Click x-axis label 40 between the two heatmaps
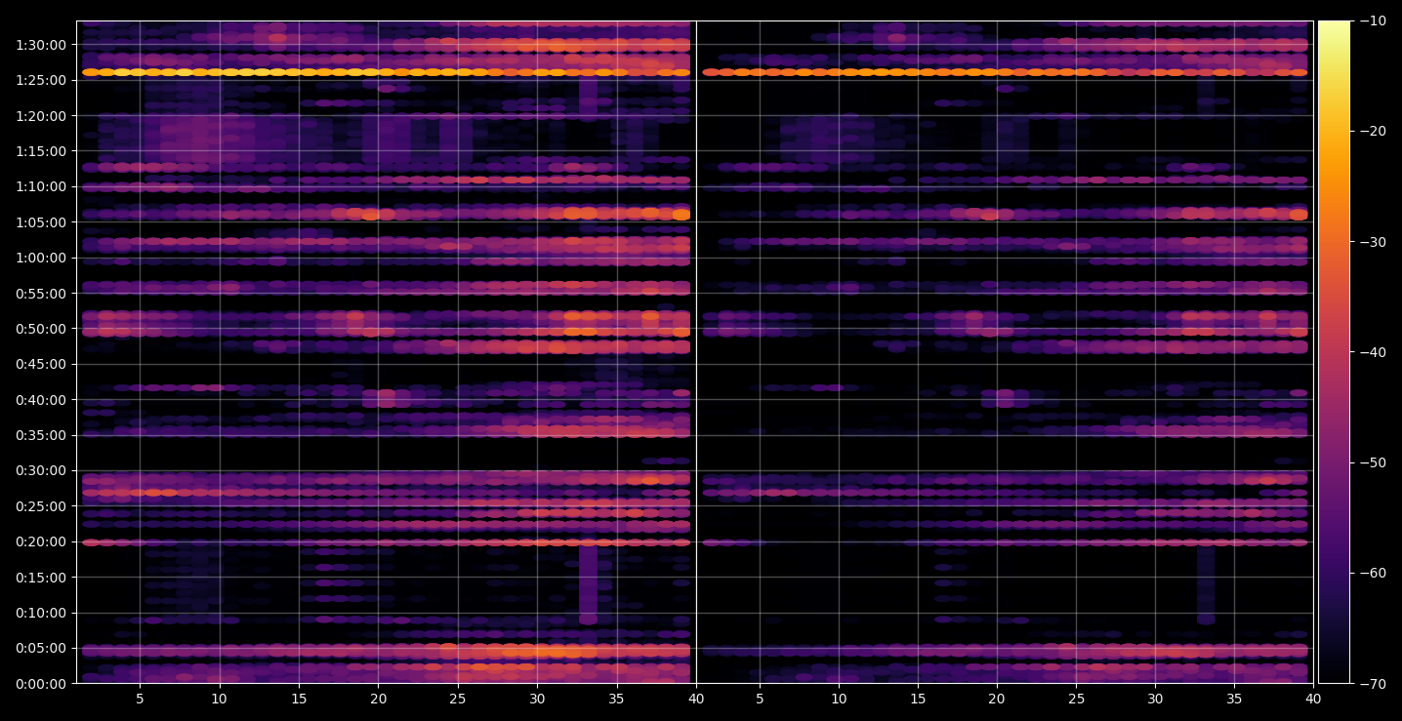Screen dimensions: 1402x721 695,700
